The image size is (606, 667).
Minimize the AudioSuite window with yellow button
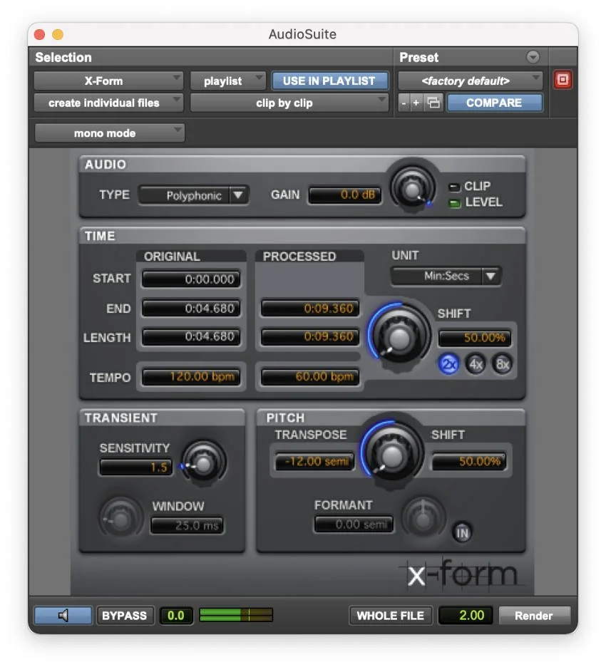[58, 34]
